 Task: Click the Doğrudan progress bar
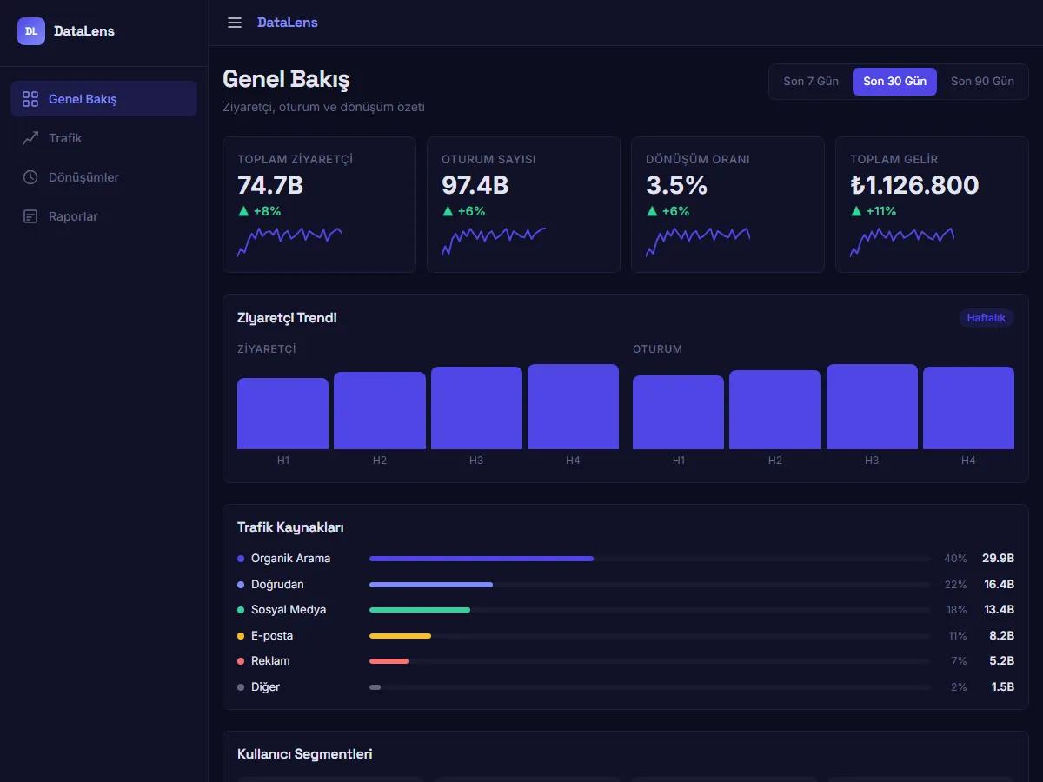(x=650, y=585)
